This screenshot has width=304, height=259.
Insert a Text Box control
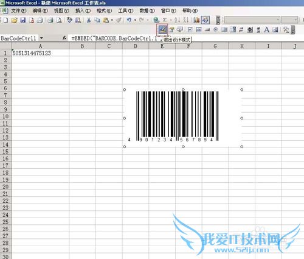199,30
